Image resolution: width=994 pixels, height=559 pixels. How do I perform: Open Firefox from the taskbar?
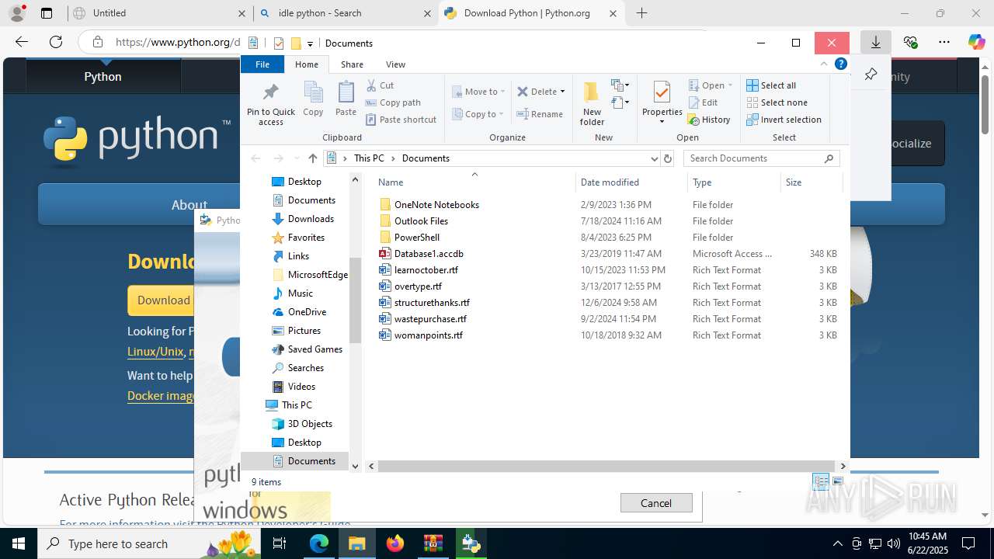pyautogui.click(x=395, y=543)
